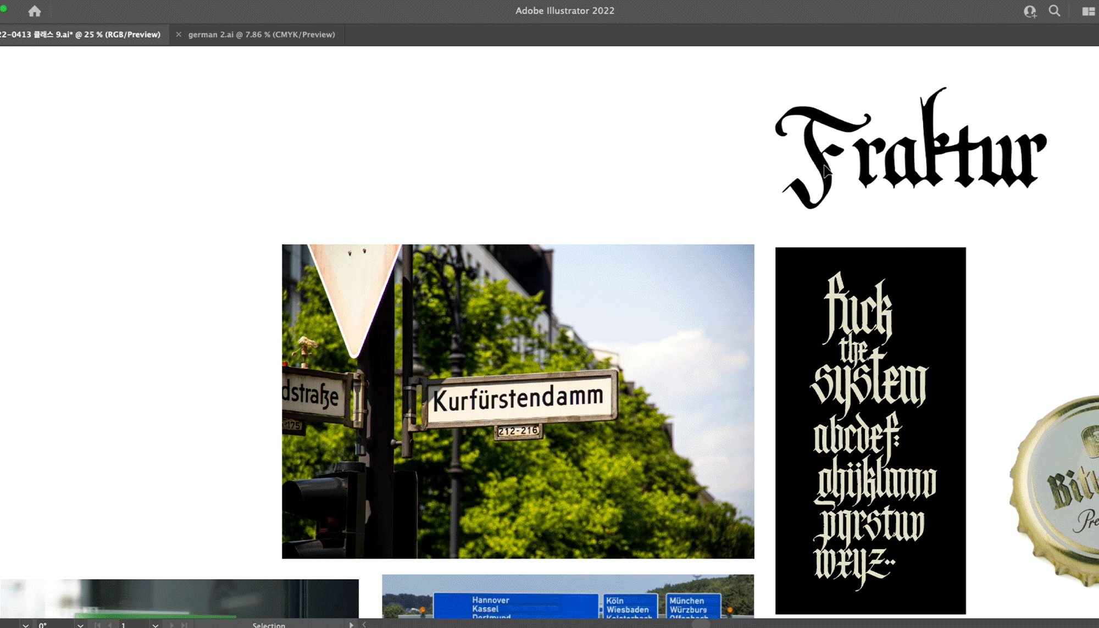Open the zoom level dropdown arrow
The width and height of the screenshot is (1099, 628).
pyautogui.click(x=25, y=625)
